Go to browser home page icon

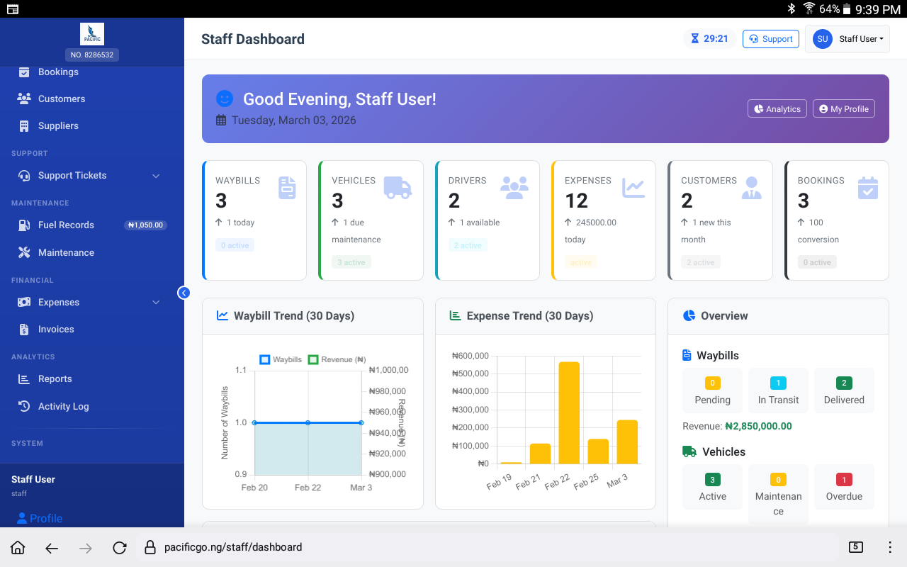point(18,547)
